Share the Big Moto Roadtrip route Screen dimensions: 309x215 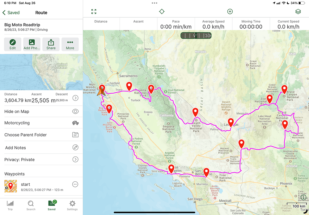51,44
